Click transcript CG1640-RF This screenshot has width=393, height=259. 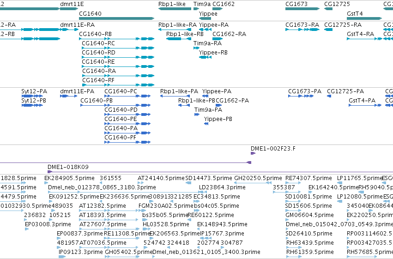[x=118, y=85]
